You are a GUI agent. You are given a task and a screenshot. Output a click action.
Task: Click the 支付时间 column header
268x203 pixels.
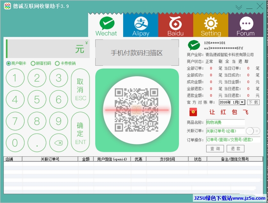tap(167, 159)
